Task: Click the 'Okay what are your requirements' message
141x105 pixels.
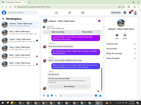Action: (61, 46)
